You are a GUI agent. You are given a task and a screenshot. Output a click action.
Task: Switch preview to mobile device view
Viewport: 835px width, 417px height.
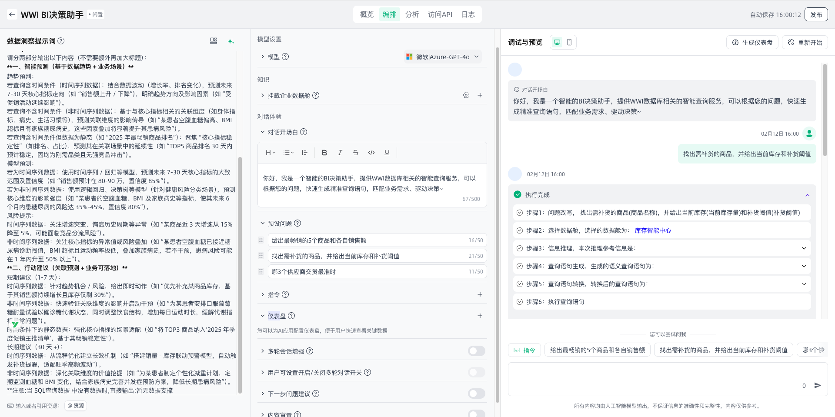click(569, 42)
